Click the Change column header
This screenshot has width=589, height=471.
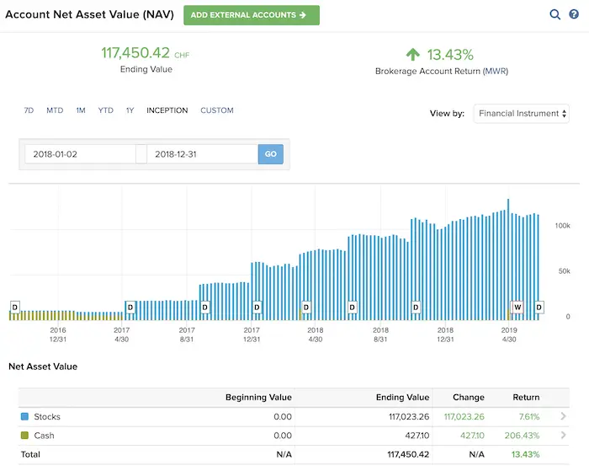tap(469, 397)
